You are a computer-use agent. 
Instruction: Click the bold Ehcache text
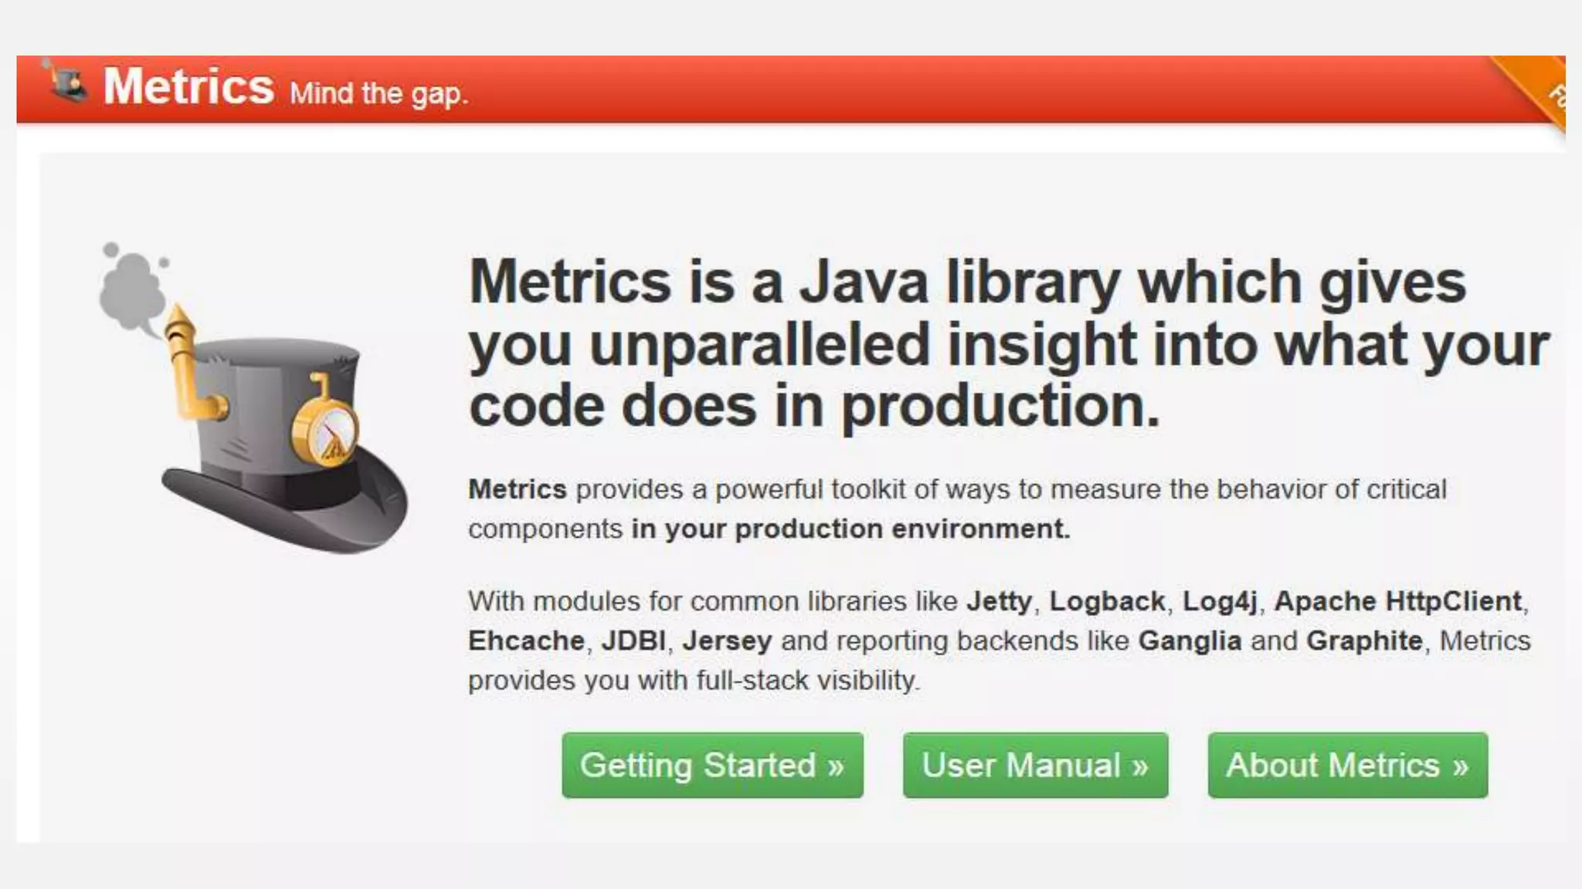click(526, 641)
